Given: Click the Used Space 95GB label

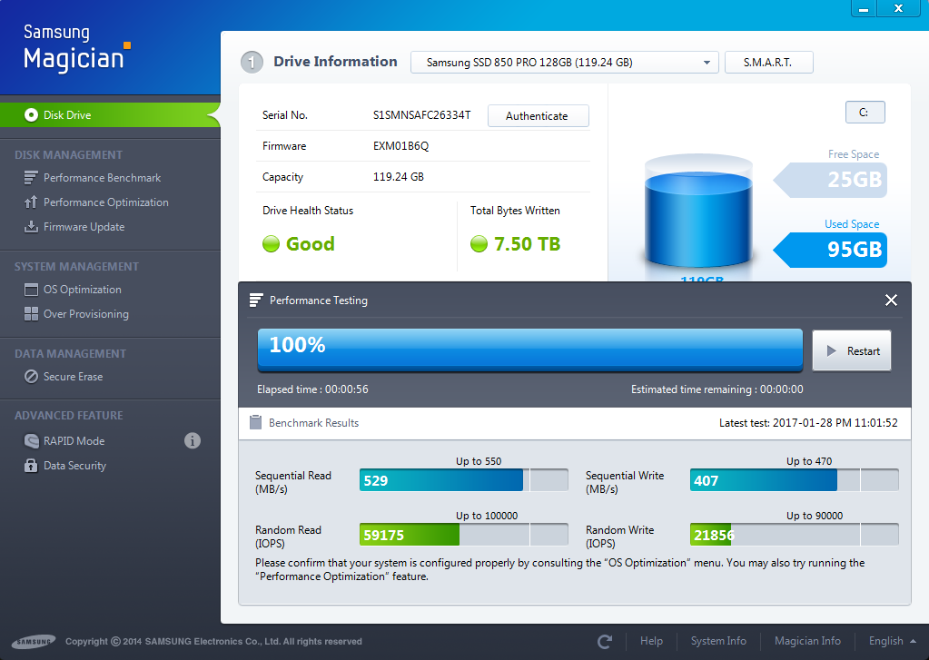Looking at the screenshot, I should coord(831,250).
